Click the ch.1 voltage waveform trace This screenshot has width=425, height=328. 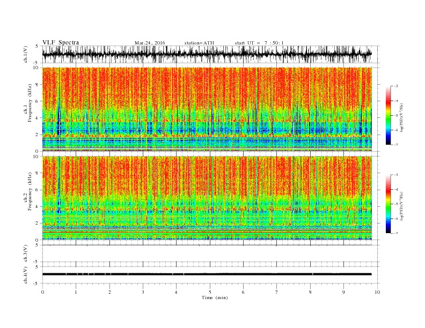point(207,54)
